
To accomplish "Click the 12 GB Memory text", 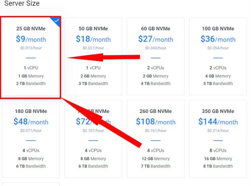I will (x=156, y=159).
